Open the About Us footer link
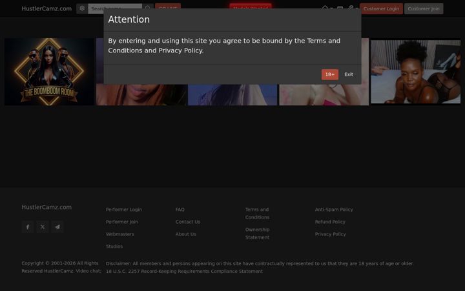This screenshot has width=465, height=291. 185,234
